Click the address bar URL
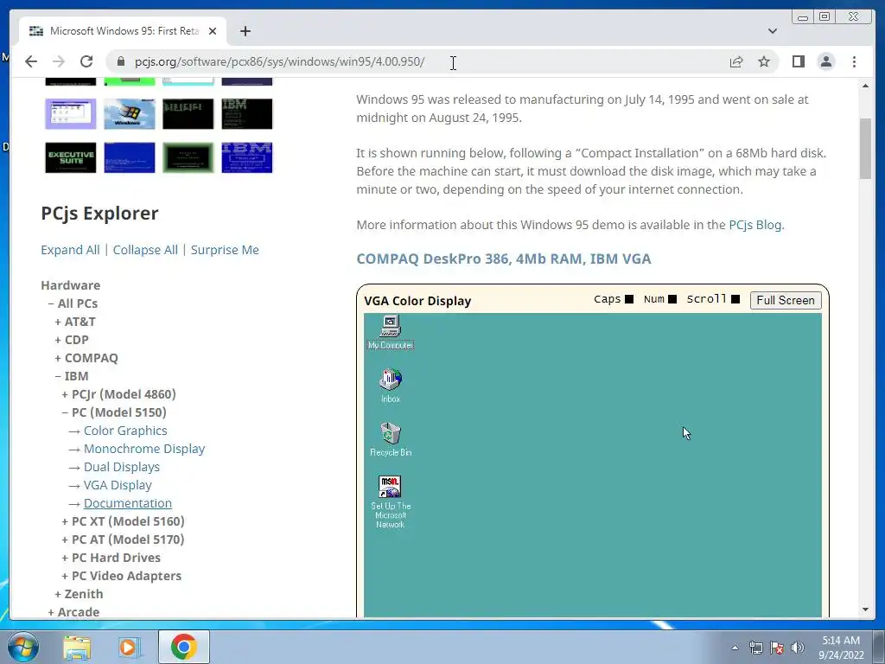This screenshot has height=664, width=885. click(x=279, y=61)
